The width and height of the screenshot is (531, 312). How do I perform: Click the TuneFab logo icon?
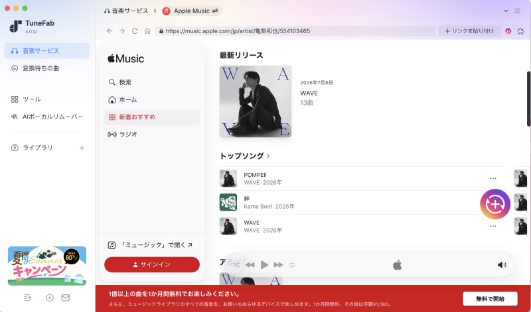pos(15,26)
